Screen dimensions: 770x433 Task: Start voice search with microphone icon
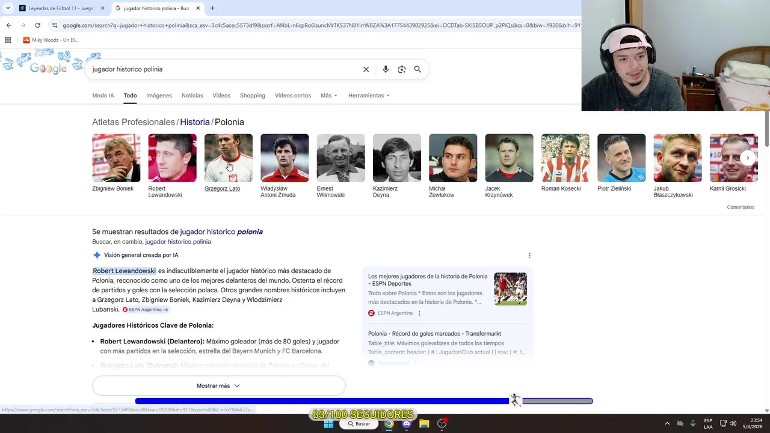tap(386, 69)
